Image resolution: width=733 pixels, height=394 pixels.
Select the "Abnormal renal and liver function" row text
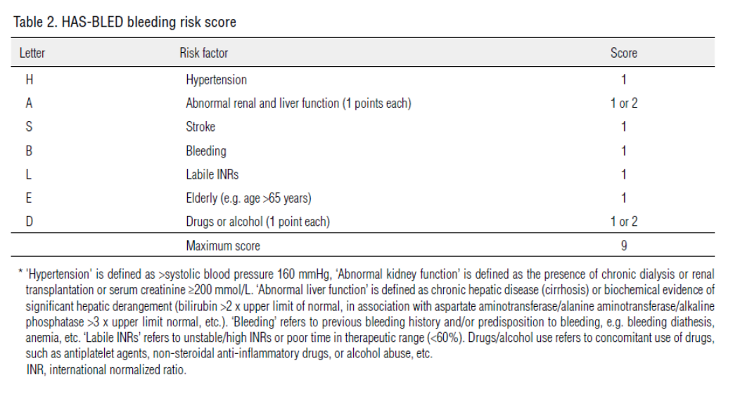tap(298, 103)
